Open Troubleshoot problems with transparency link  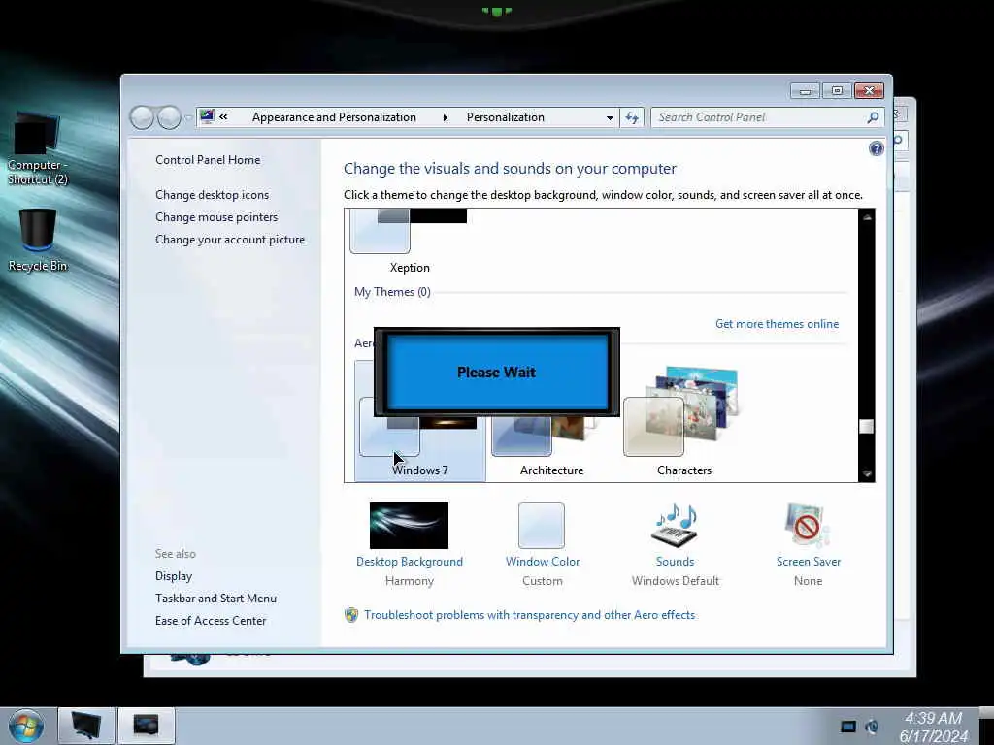tap(529, 614)
